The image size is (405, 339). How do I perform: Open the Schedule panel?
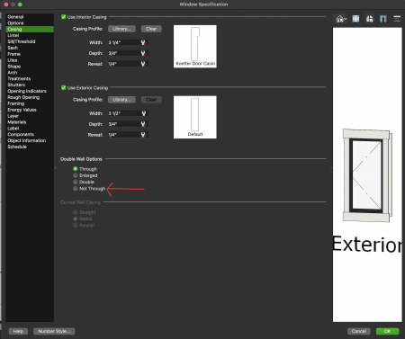click(x=30, y=147)
